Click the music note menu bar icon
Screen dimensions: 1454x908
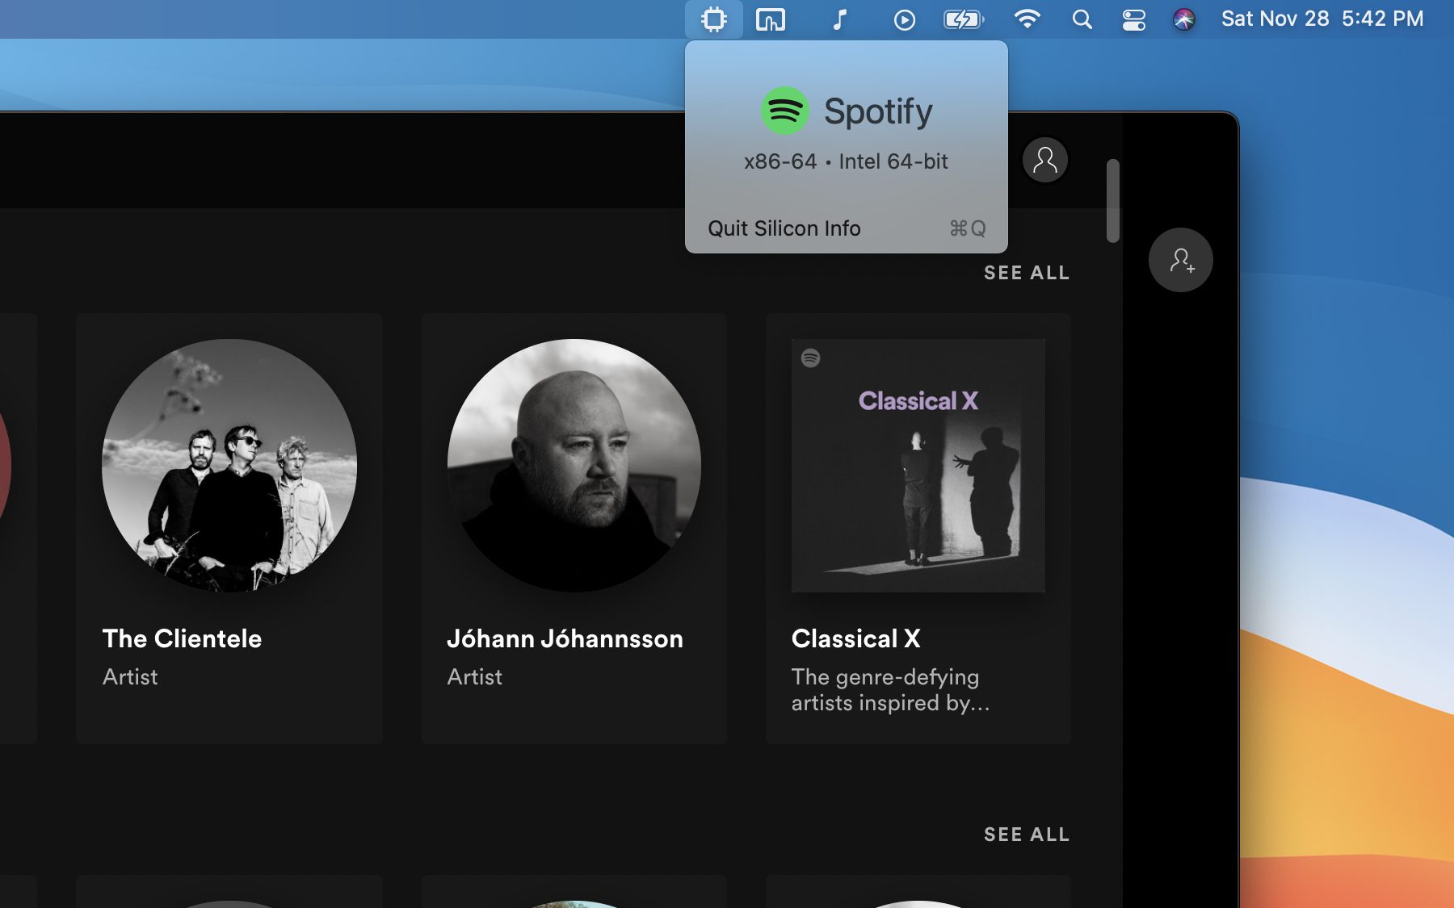click(x=839, y=19)
